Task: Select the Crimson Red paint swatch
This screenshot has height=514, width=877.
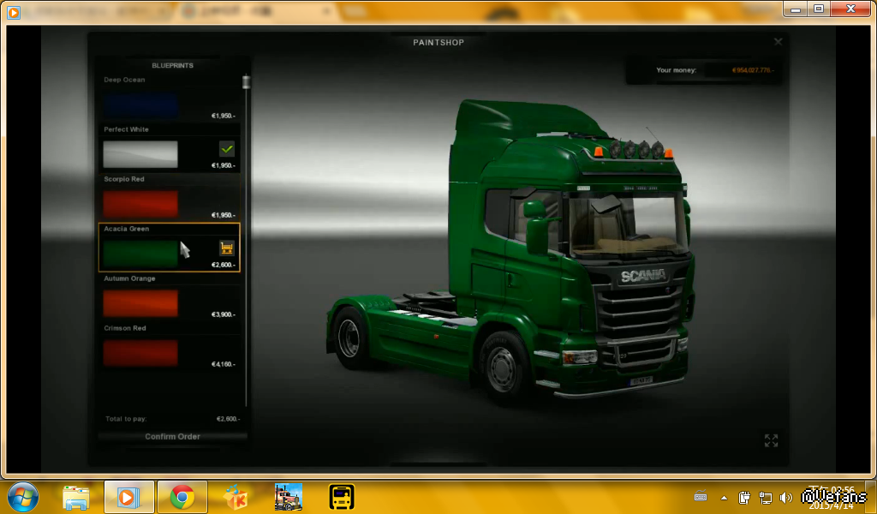Action: tap(140, 353)
